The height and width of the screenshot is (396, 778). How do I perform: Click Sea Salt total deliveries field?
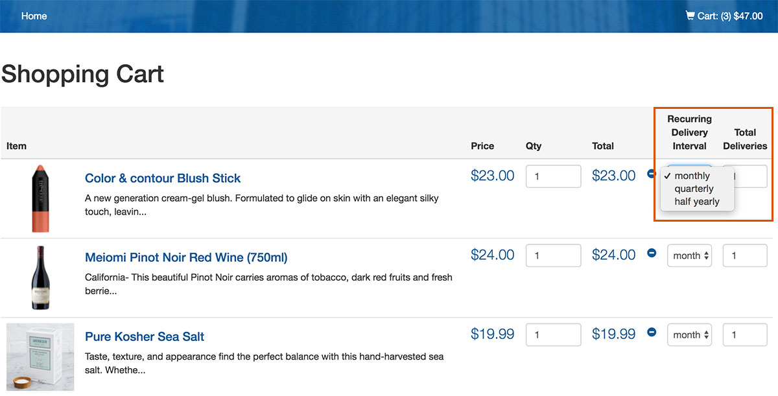pyautogui.click(x=745, y=335)
